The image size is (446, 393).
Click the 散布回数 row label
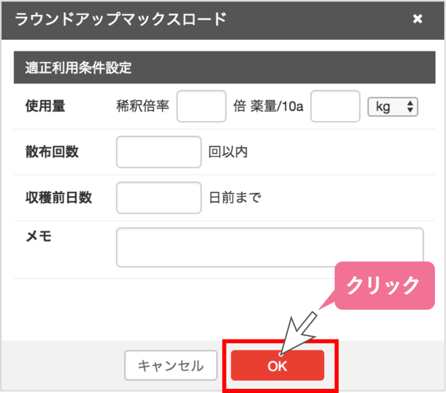click(x=51, y=152)
